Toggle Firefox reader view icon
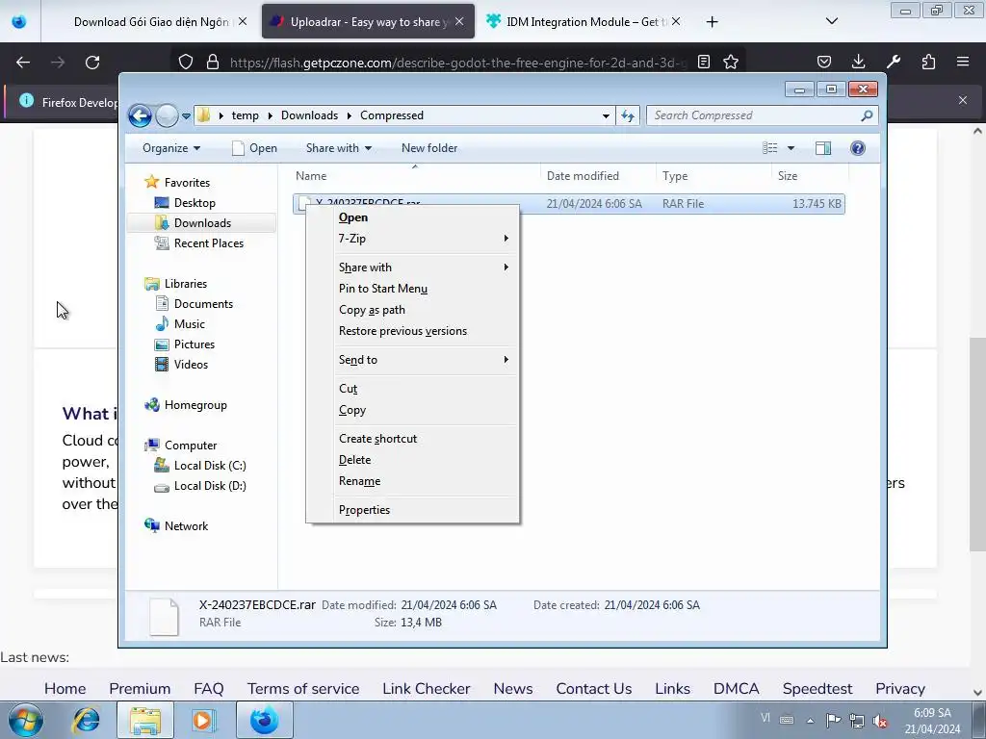This screenshot has width=986, height=739. pyautogui.click(x=704, y=62)
